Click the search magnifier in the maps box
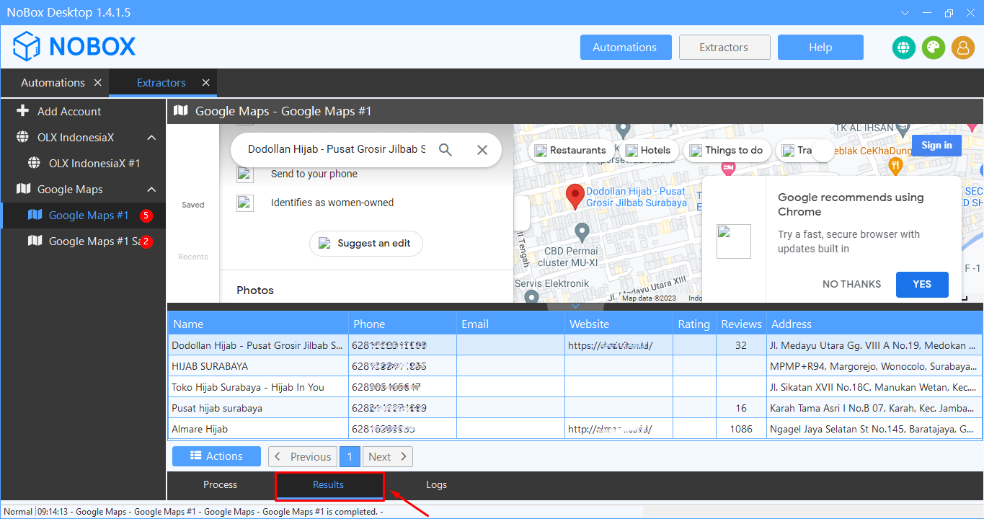 [446, 149]
